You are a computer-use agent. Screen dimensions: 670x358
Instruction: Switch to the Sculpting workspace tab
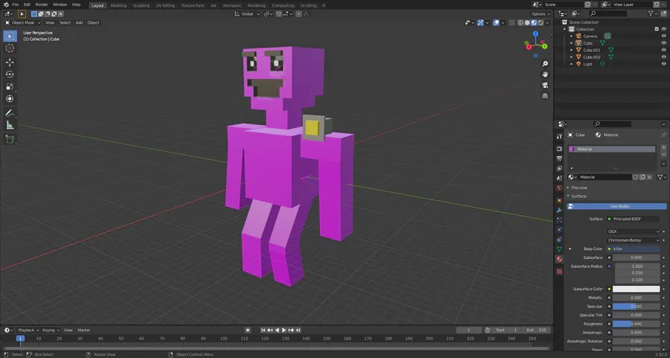point(141,5)
